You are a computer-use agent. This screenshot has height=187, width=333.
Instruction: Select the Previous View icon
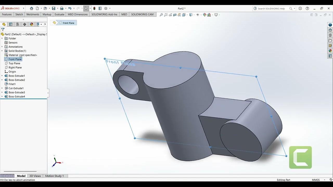click(x=170, y=15)
